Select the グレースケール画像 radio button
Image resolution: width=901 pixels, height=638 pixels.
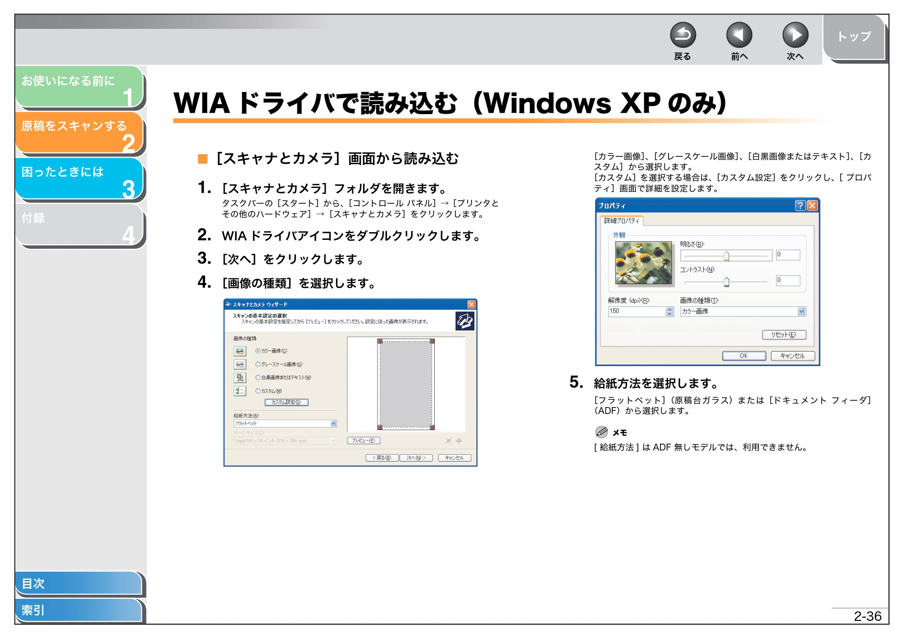tap(258, 364)
